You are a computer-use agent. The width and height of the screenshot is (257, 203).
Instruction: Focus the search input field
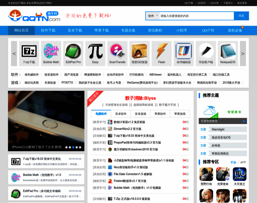click(197, 16)
